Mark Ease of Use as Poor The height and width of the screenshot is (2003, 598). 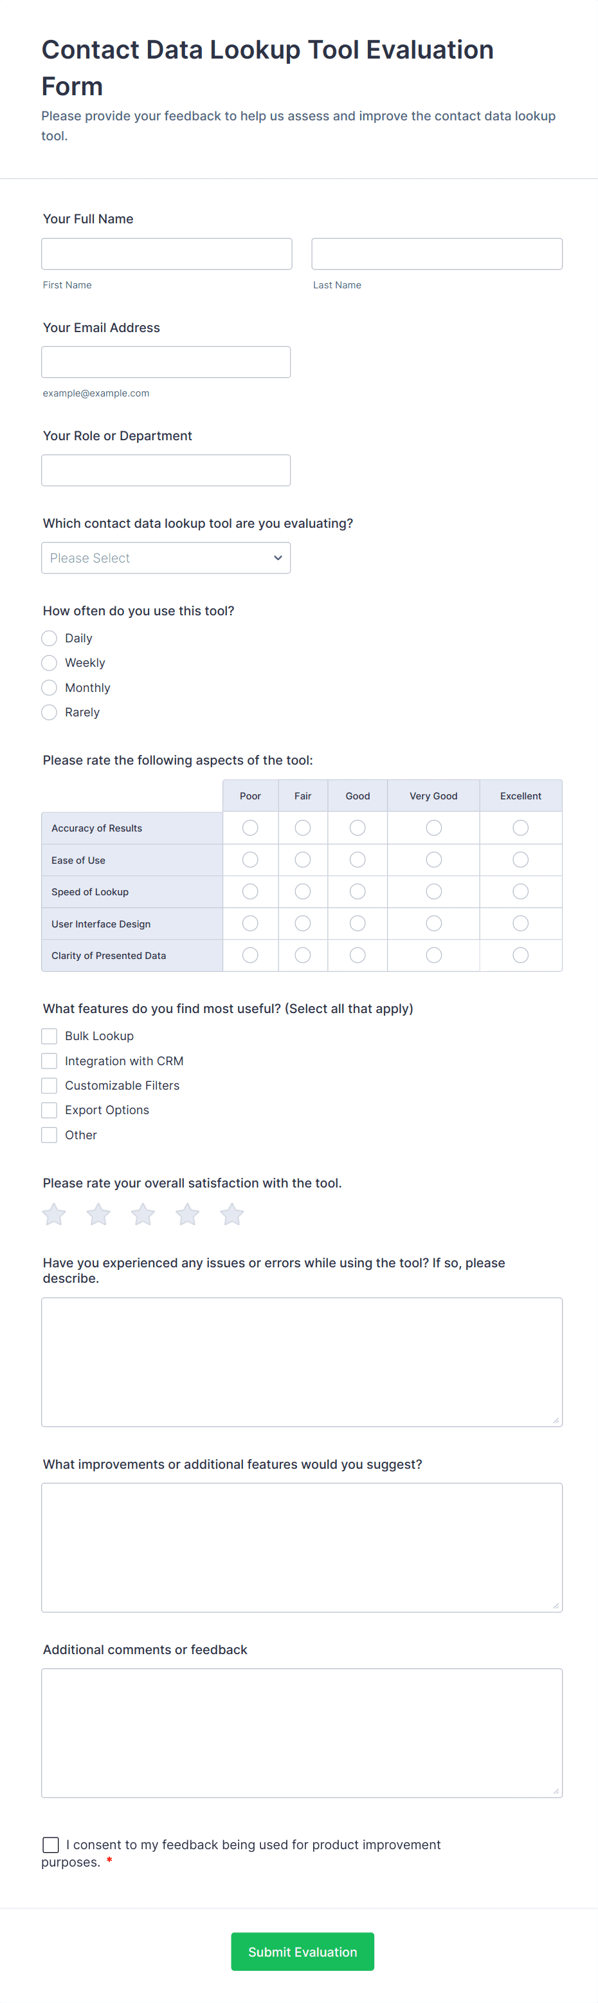click(x=250, y=860)
